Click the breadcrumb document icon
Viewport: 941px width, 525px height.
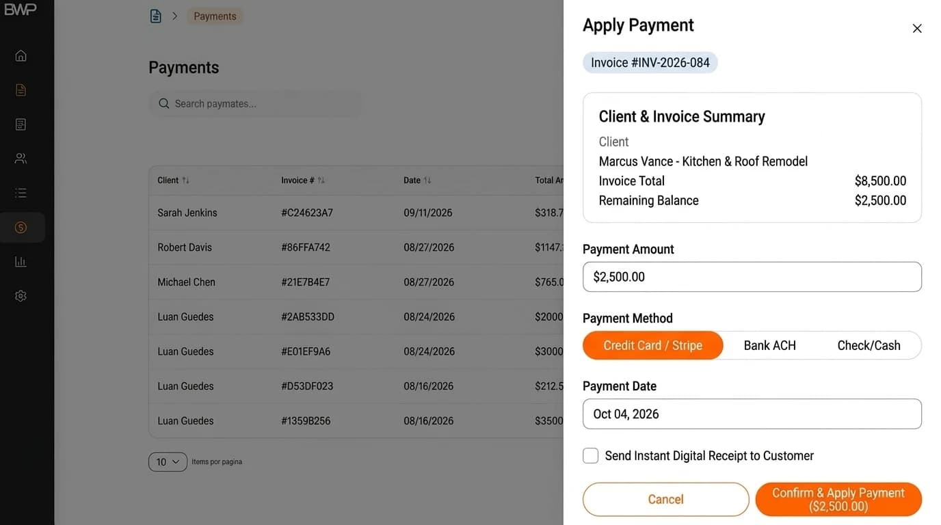click(x=156, y=16)
